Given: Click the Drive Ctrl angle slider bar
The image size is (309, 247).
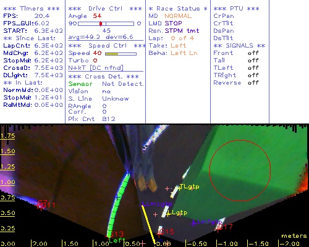Looking at the screenshot, I should (x=106, y=23).
